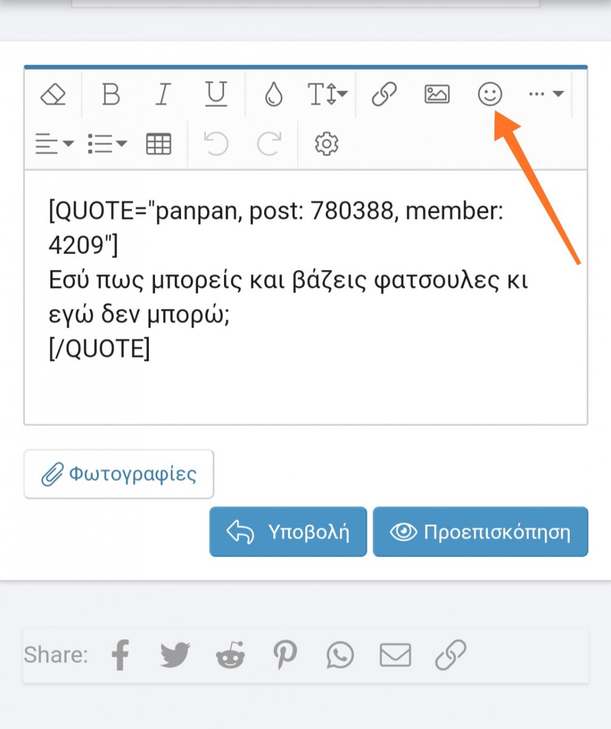Screen dimensions: 611x729
Task: Open the smiley emoji picker
Action: click(490, 95)
